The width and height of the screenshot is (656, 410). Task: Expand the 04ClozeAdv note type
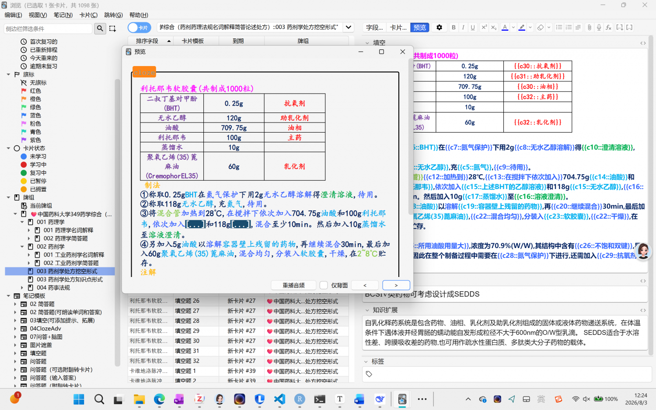(x=15, y=329)
